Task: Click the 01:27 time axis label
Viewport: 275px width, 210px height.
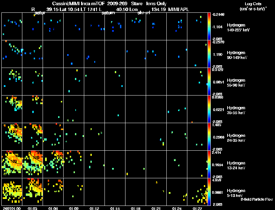Action: coord(197,208)
